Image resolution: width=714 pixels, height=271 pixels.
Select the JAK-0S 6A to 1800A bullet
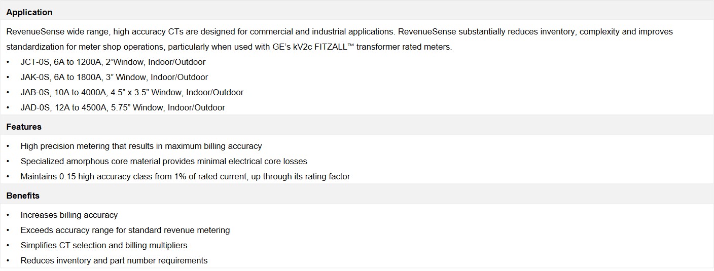point(114,77)
